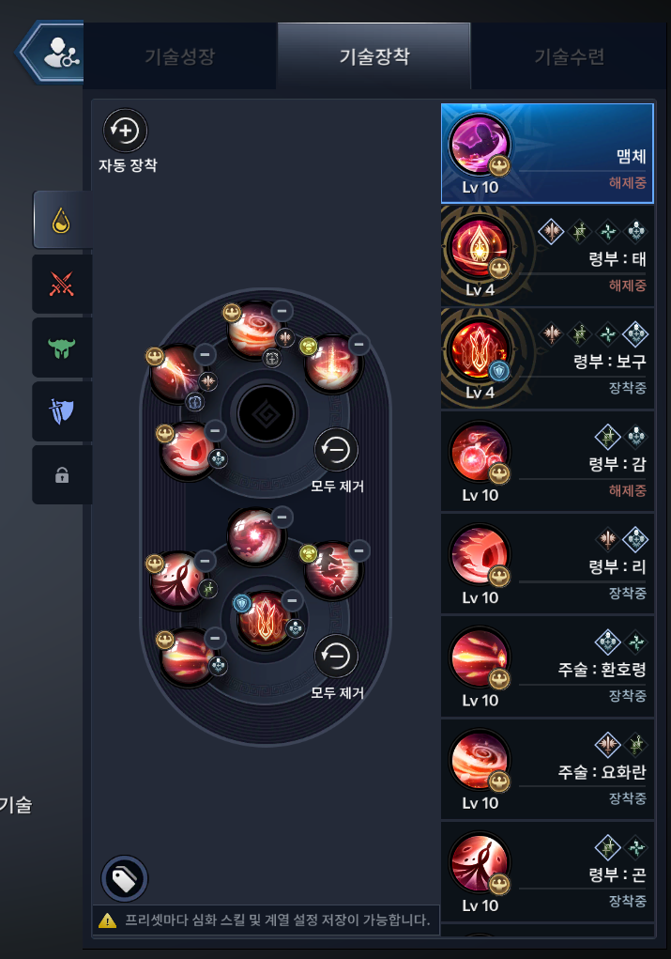This screenshot has height=959, width=671.
Task: Select the green horned helmet category
Action: coord(61,348)
